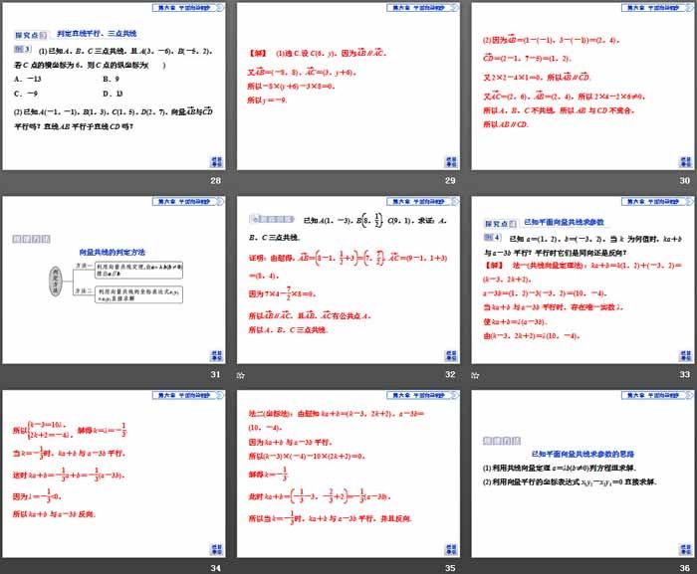Click the '探究点' label on slide 28
The width and height of the screenshot is (697, 574).
(31, 35)
